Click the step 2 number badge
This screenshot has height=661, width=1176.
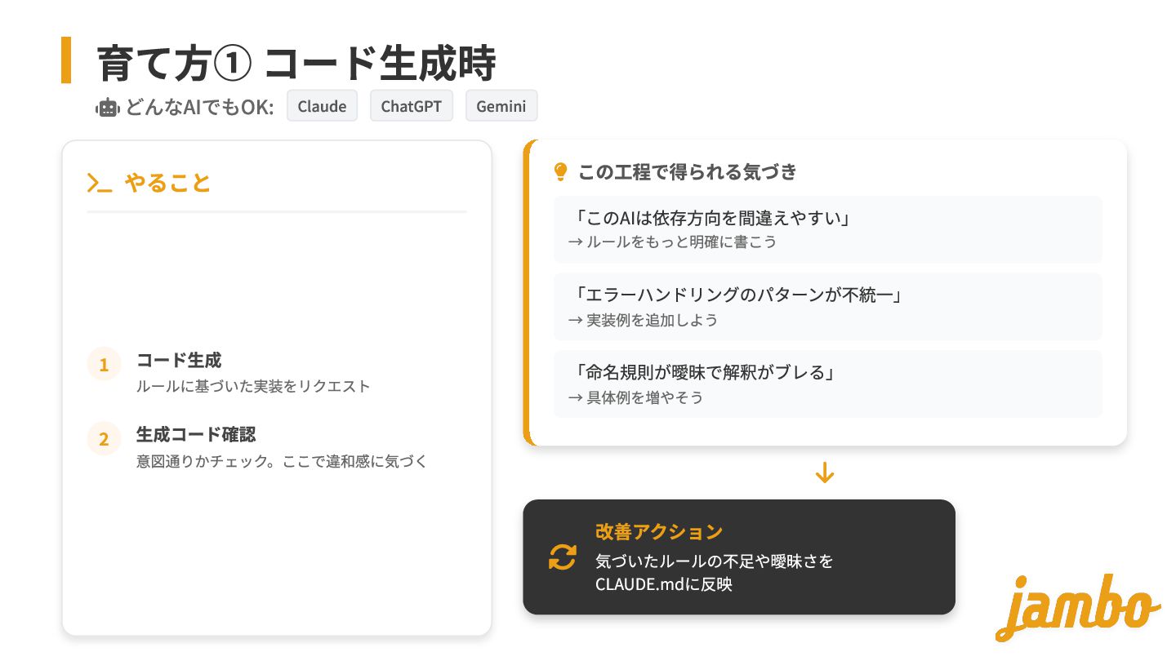104,439
